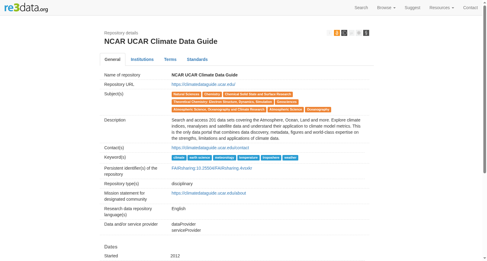487x261 pixels.
Task: Click the dark section-sign policy icon
Action: [x=366, y=33]
